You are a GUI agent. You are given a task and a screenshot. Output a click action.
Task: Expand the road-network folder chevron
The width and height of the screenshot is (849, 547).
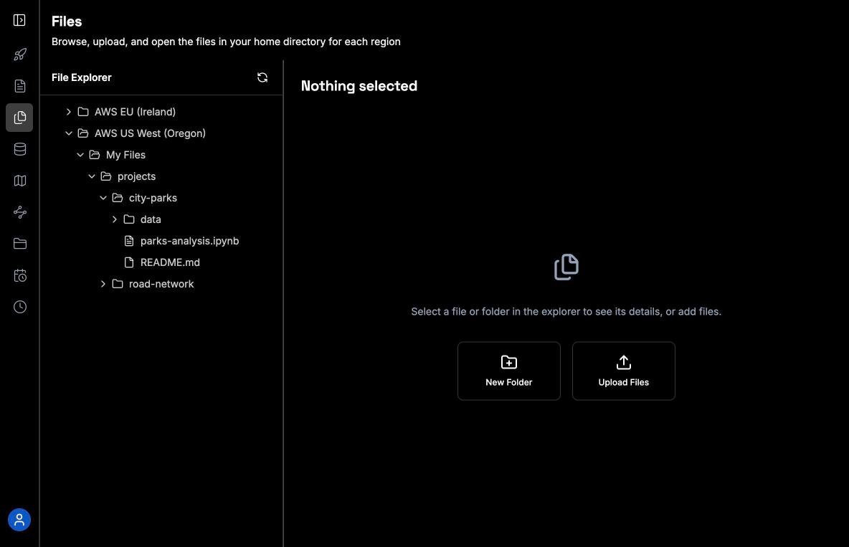coord(103,284)
